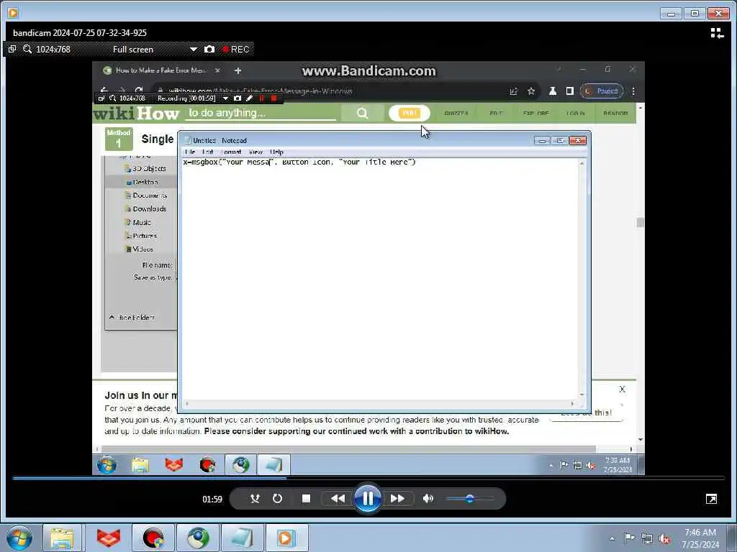Image resolution: width=737 pixels, height=552 pixels.
Task: Turn repeat on in the player controls
Action: [x=277, y=499]
